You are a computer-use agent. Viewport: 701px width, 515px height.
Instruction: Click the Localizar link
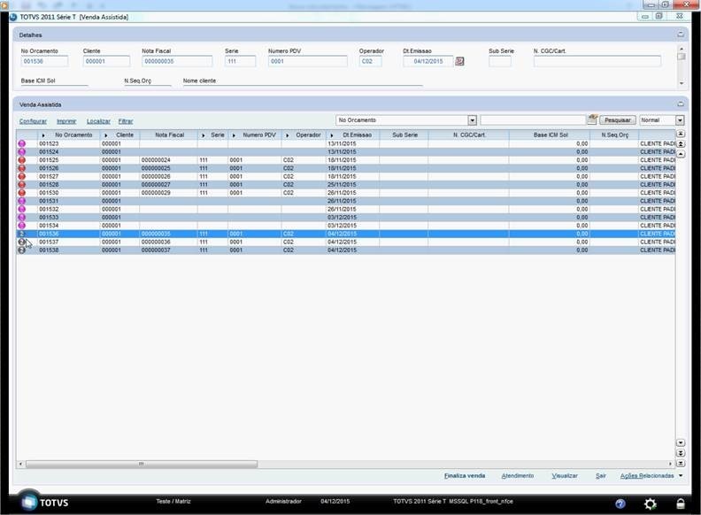98,121
